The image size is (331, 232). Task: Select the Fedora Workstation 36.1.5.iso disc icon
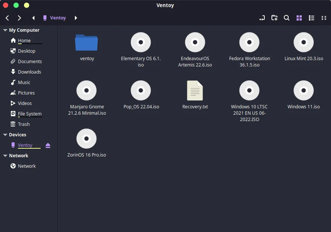(x=249, y=42)
